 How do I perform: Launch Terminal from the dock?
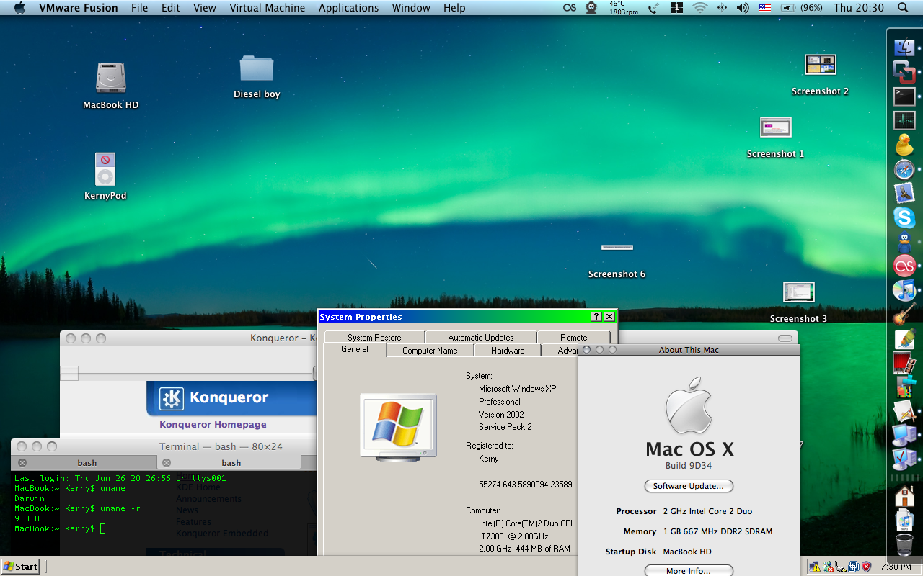click(904, 96)
